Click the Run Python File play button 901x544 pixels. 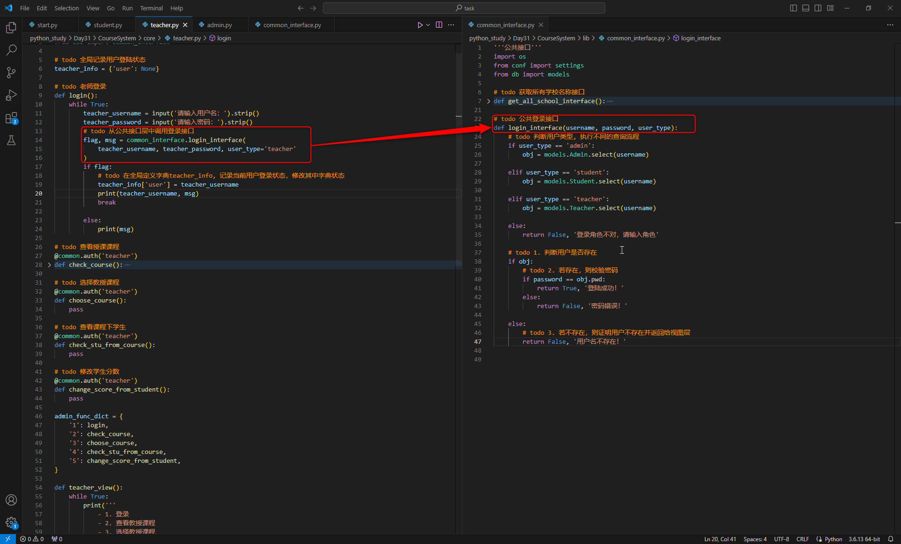pyautogui.click(x=420, y=25)
